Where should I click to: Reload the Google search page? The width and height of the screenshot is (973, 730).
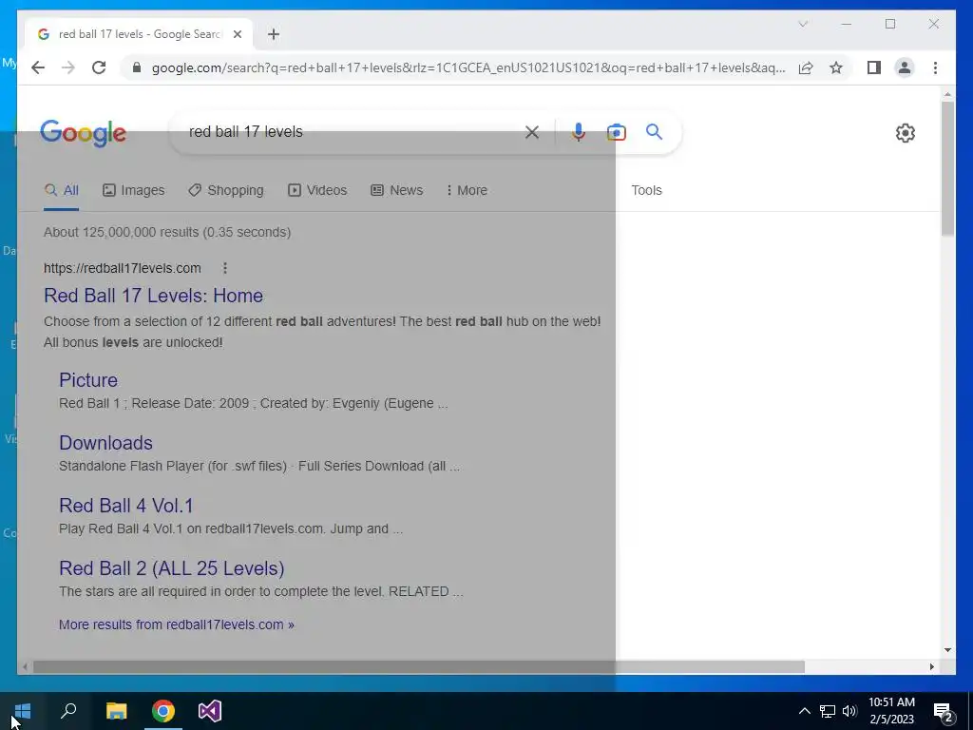(x=99, y=67)
